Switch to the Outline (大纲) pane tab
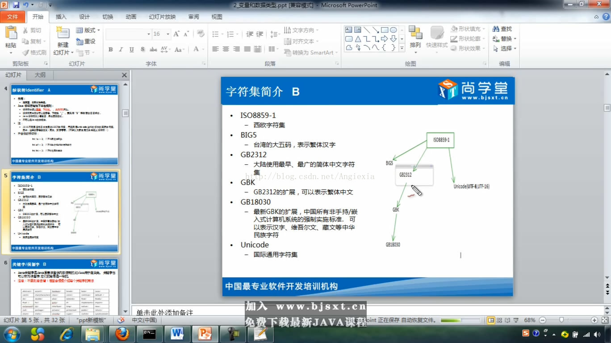Image resolution: width=611 pixels, height=343 pixels. pos(40,75)
